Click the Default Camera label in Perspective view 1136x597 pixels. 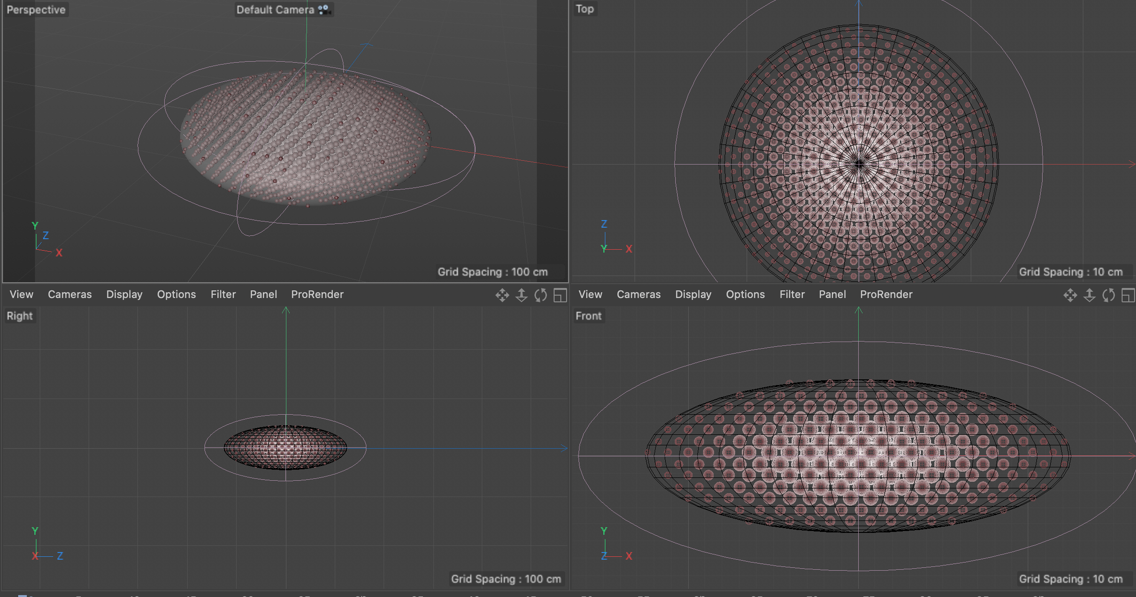point(275,10)
